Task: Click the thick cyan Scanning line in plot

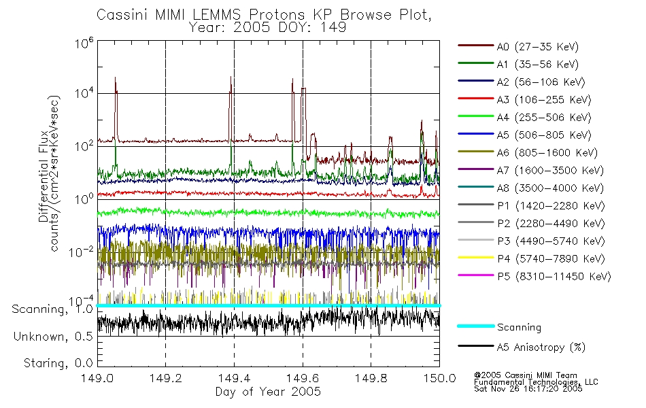Action: point(268,305)
